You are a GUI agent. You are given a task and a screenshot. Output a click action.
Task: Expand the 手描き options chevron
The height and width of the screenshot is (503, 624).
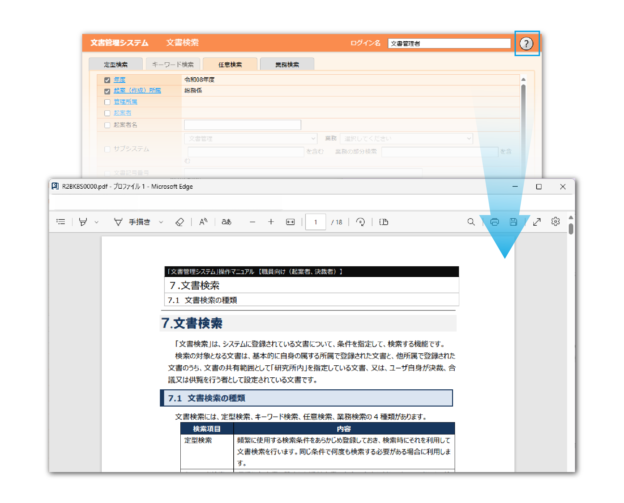coord(161,222)
